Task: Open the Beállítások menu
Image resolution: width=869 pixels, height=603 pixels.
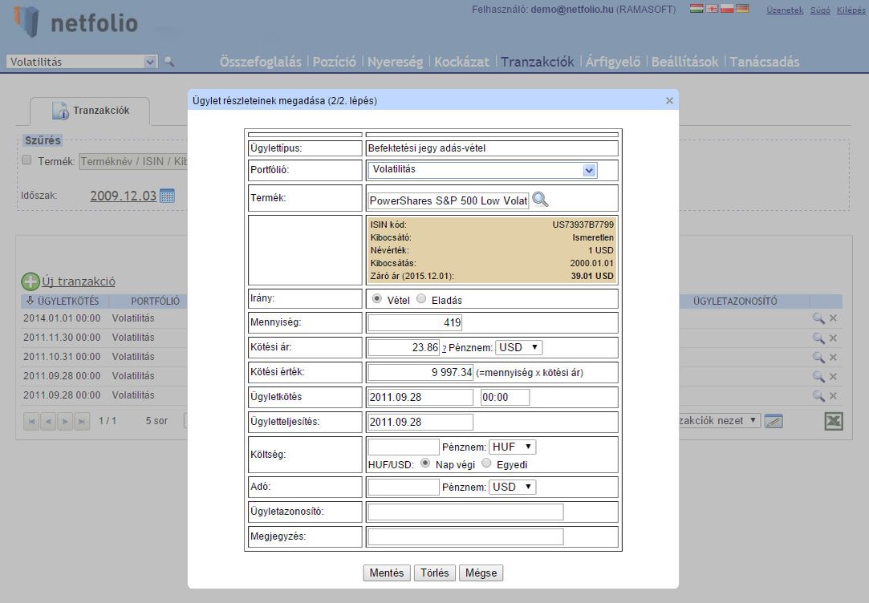Action: (684, 62)
